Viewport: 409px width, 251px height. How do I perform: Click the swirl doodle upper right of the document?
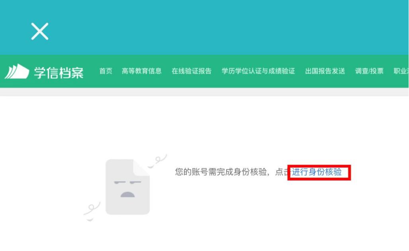[x=158, y=161]
